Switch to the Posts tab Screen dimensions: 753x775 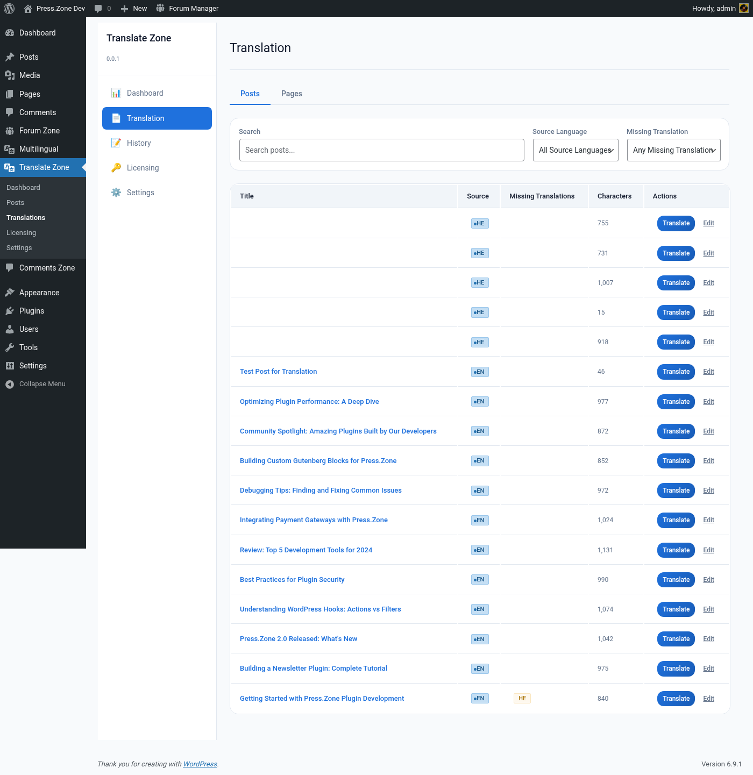coord(250,94)
